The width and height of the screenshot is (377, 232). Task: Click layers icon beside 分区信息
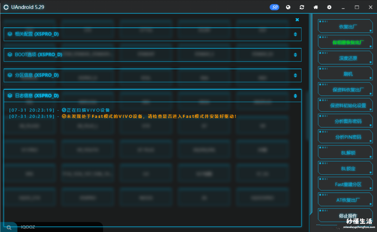pos(10,75)
